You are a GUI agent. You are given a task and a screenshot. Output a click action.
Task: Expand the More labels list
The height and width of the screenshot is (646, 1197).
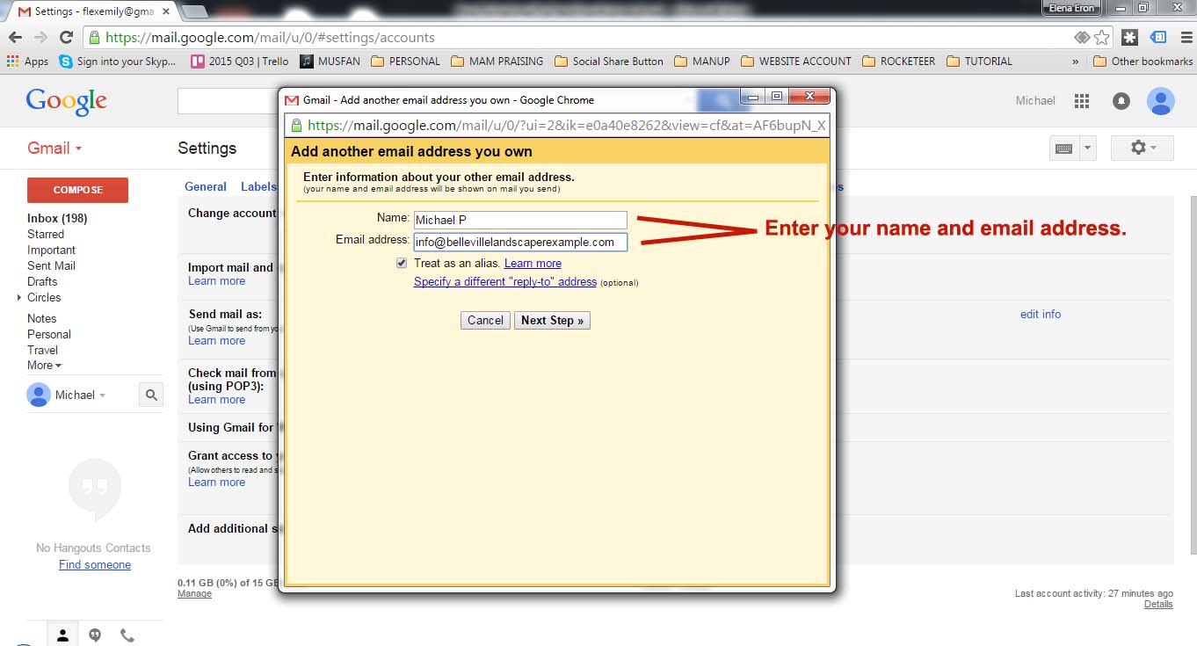coord(44,366)
